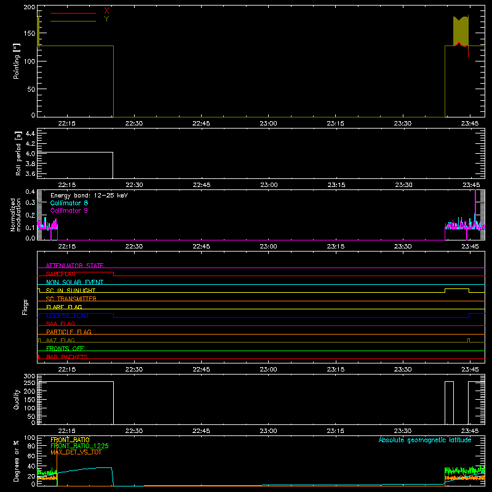Click the SC_TRANSMITTER flag label
Screen dimensions: 492x492
(71, 299)
